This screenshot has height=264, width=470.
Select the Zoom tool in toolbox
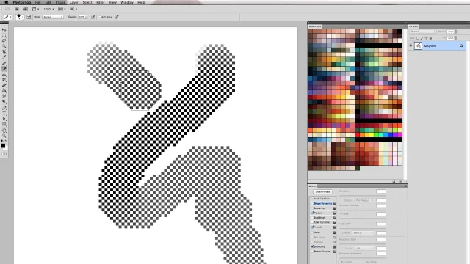click(x=4, y=136)
